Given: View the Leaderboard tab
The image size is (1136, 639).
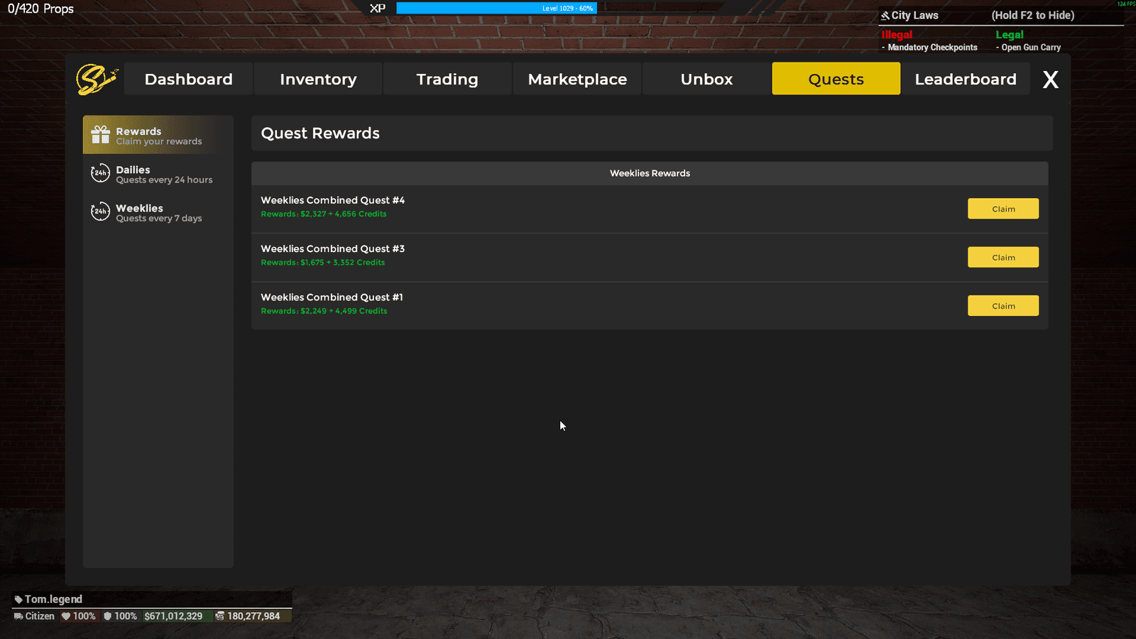Looking at the screenshot, I should [x=966, y=79].
